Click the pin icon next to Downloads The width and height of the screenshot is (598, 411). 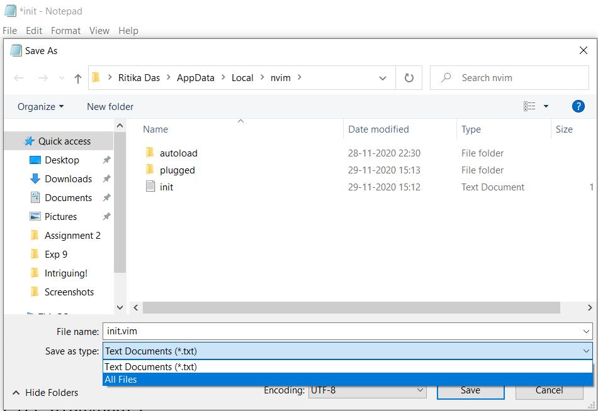pyautogui.click(x=106, y=178)
